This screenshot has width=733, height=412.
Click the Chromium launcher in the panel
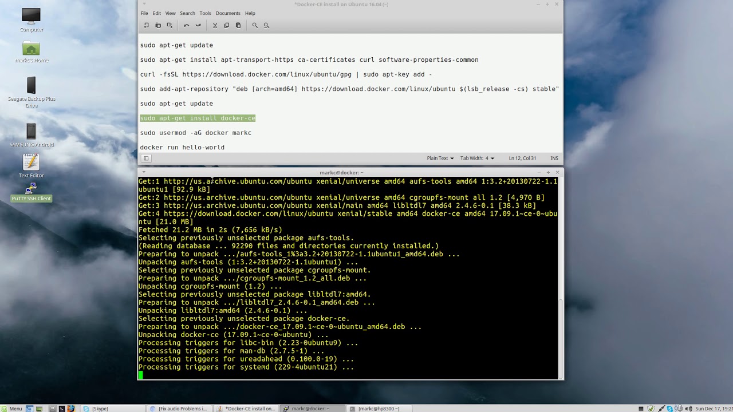click(x=29, y=408)
